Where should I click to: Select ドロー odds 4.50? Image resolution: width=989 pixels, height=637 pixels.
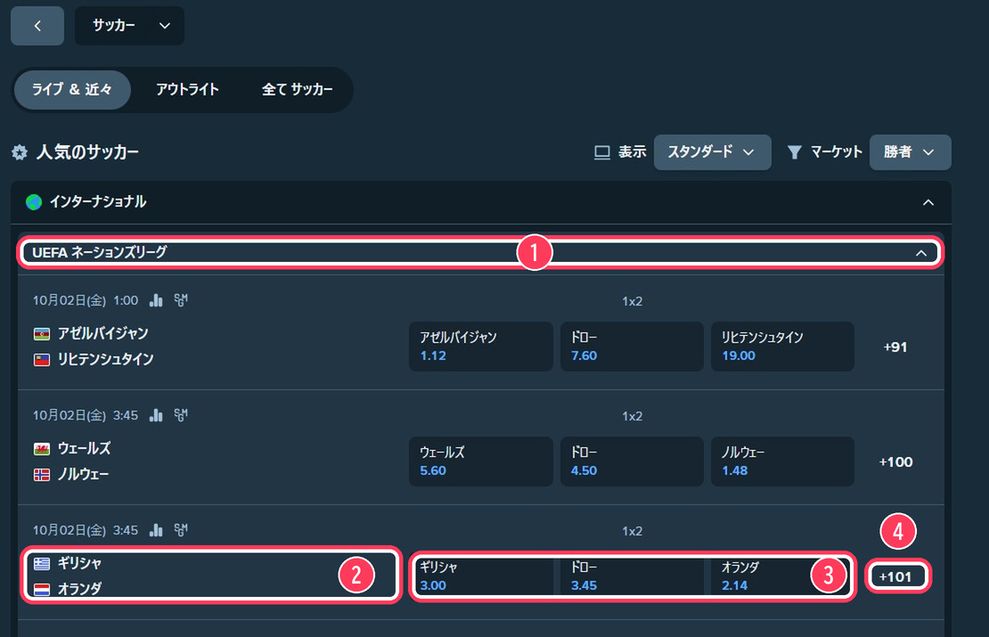[x=632, y=461]
